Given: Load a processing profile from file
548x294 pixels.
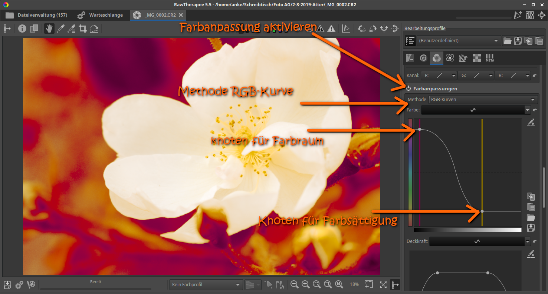Looking at the screenshot, I should 507,41.
